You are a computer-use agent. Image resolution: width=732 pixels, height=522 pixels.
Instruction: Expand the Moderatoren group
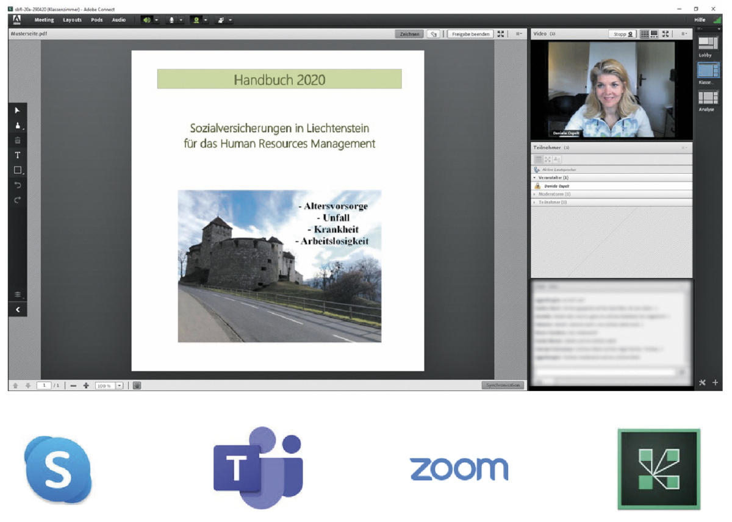535,194
